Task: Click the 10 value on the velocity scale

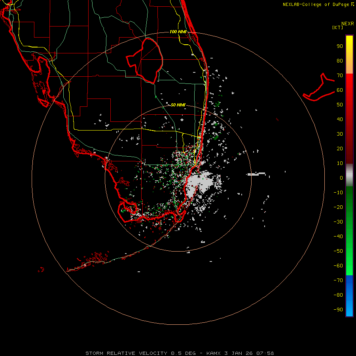Action: (x=340, y=163)
